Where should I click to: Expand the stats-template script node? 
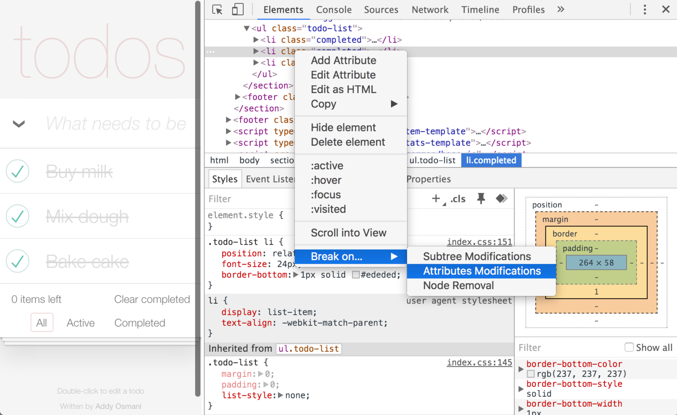point(228,143)
